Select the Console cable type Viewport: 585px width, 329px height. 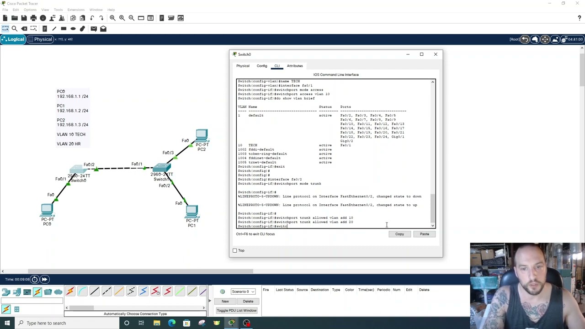click(x=82, y=292)
